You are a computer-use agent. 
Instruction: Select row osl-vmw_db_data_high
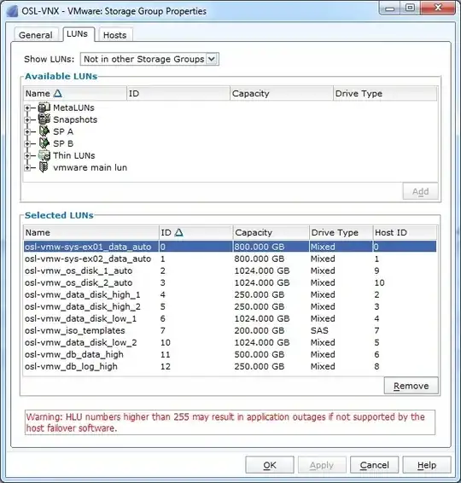pyautogui.click(x=230, y=354)
